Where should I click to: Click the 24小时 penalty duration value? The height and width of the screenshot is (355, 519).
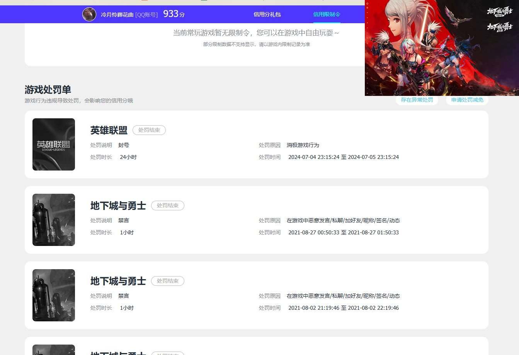pos(128,157)
